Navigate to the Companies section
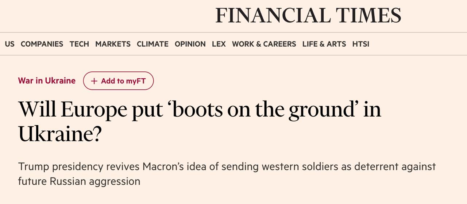Viewport: 467px width, 204px height. pos(42,44)
